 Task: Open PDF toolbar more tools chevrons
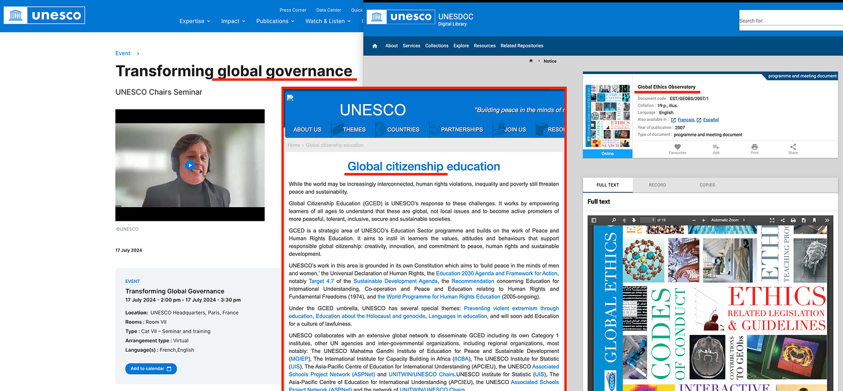[828, 220]
